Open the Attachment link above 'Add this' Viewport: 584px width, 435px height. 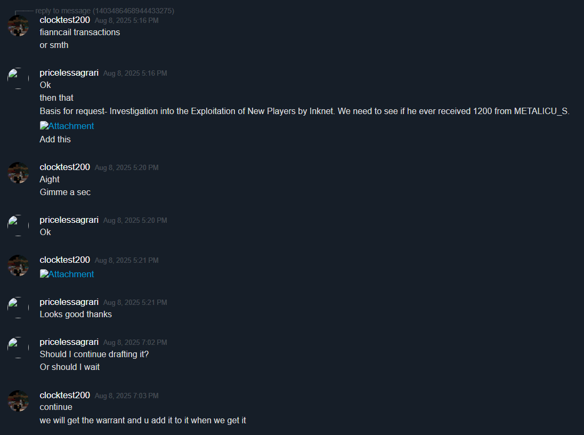pyautogui.click(x=67, y=126)
